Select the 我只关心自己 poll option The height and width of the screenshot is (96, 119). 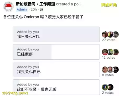click(56, 70)
